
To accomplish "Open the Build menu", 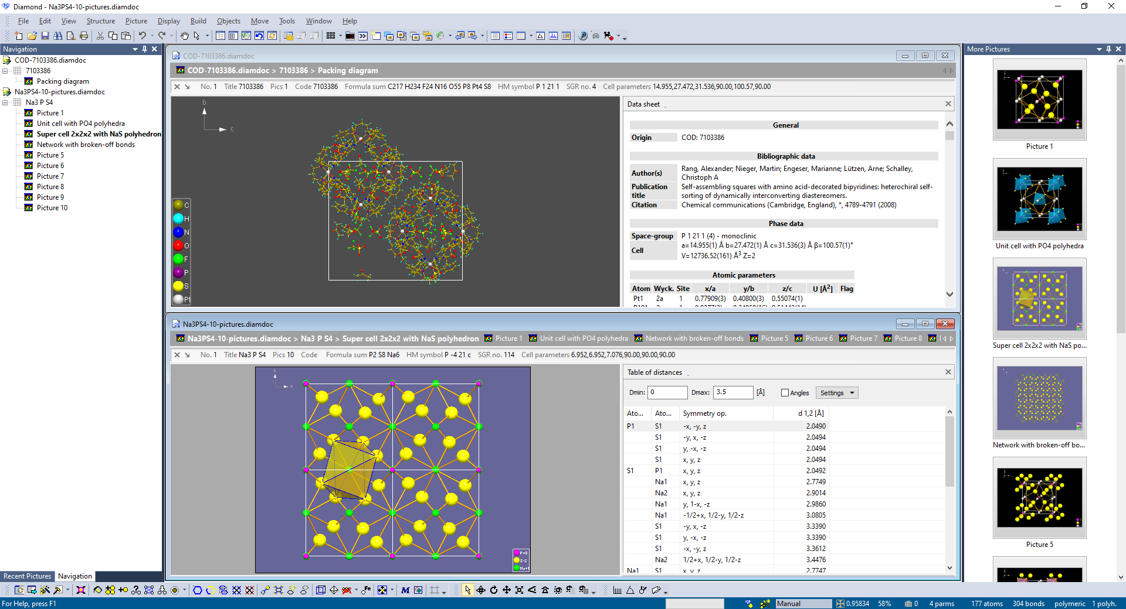I will [198, 21].
